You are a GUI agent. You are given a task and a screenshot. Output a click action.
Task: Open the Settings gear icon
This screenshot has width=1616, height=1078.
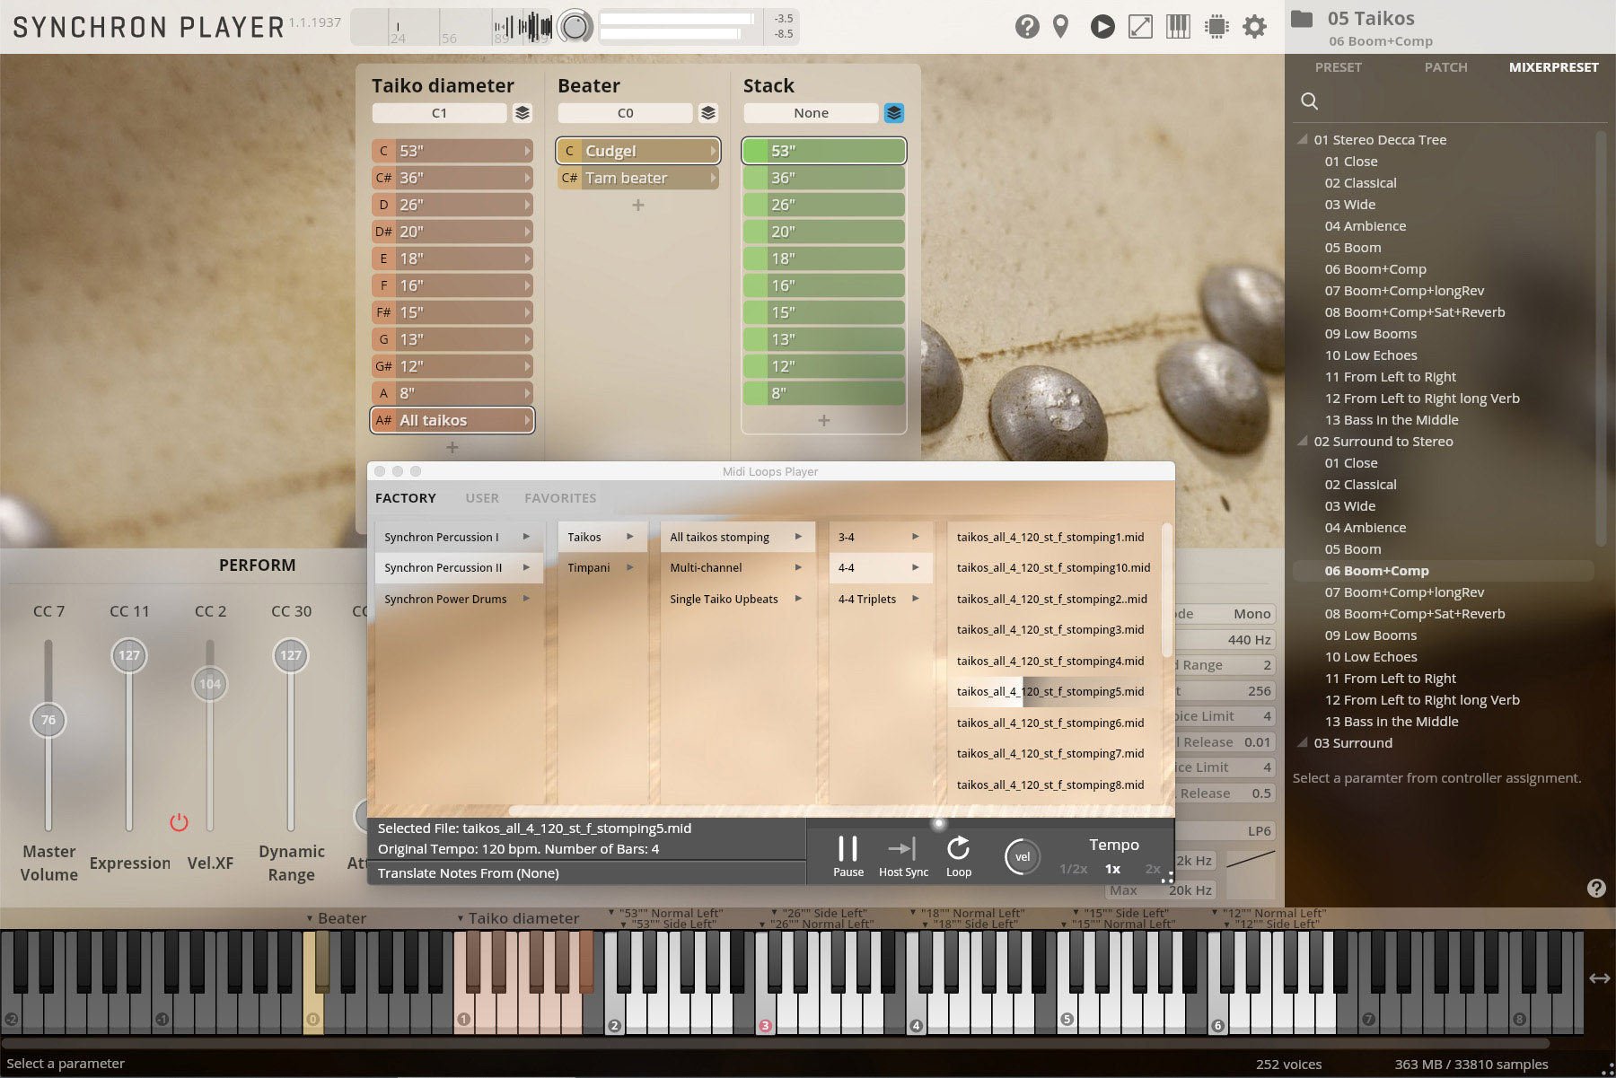(1253, 27)
